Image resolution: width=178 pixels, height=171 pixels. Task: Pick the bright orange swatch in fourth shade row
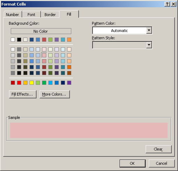click(x=69, y=67)
